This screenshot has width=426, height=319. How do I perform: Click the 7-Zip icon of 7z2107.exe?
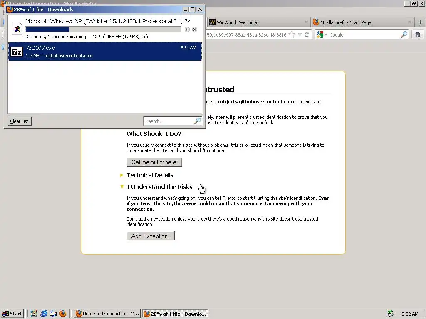point(17,52)
